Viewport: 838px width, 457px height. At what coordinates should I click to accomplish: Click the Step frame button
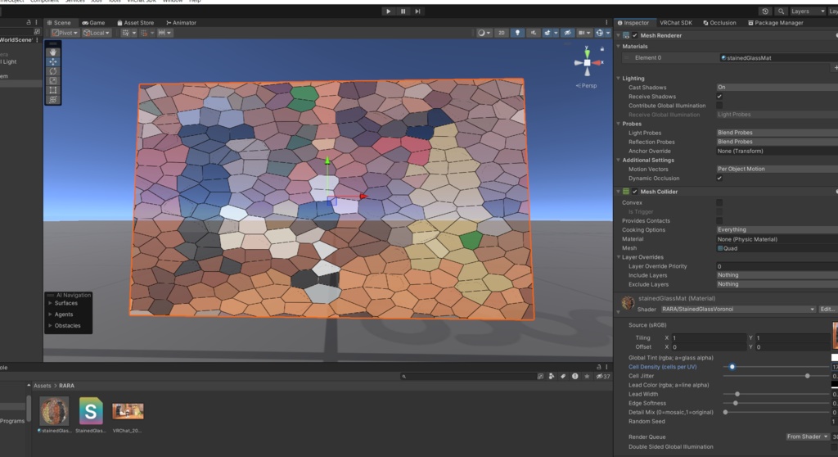coord(417,11)
